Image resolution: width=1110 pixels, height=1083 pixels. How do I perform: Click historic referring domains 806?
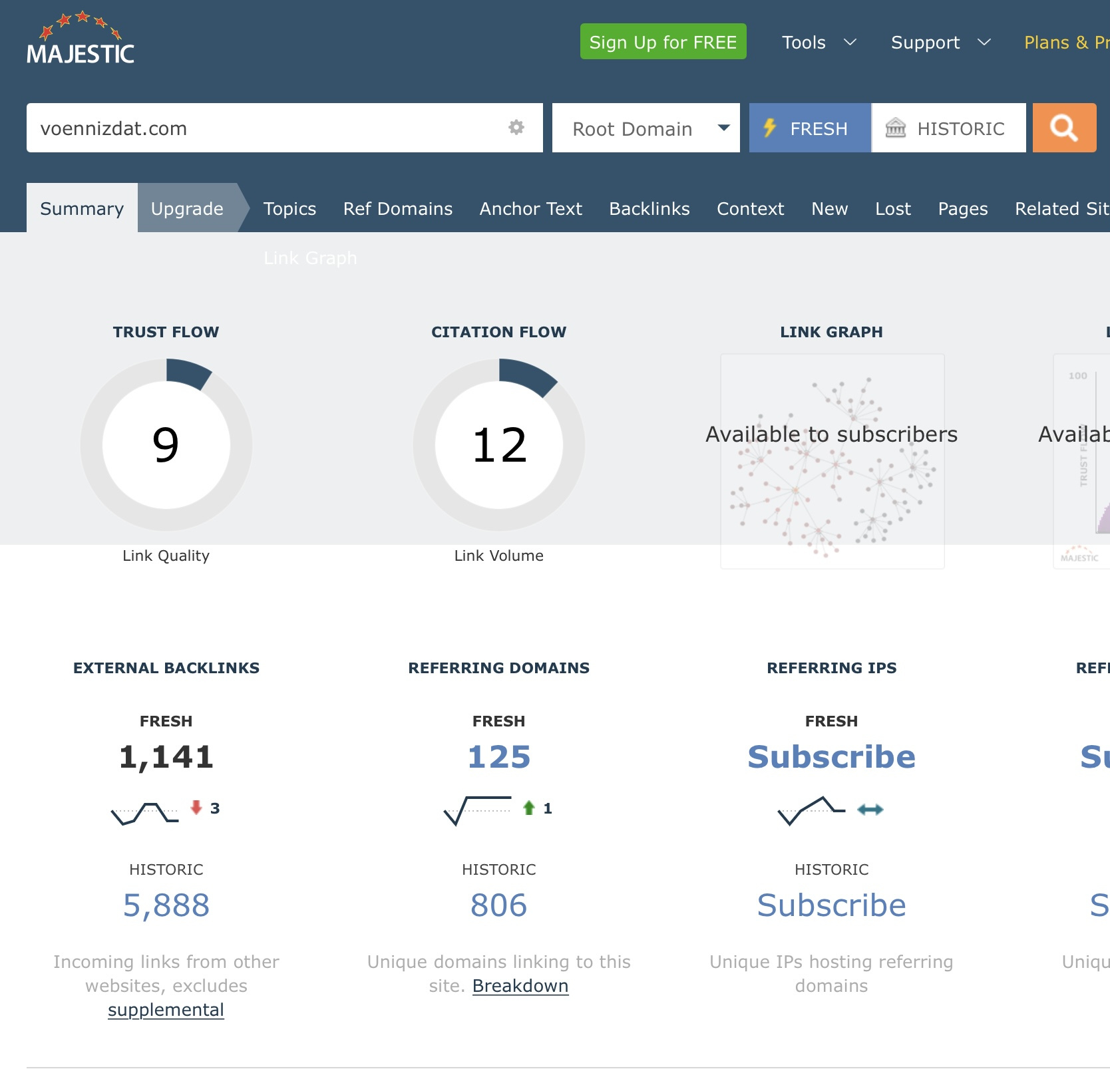coord(499,905)
